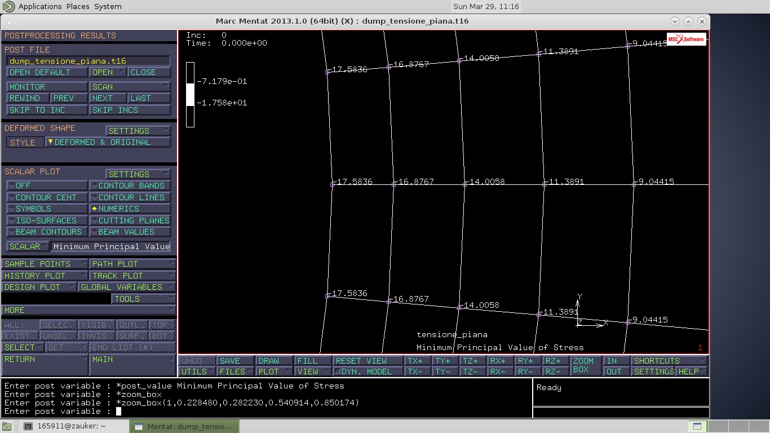
Task: Open SAMPLE POINTS submenu
Action: coord(45,264)
